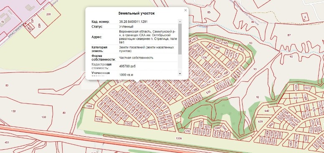Screen dimensions: 324x153
Task: Select parcel 1260 on the map
Action: [x=101, y=104]
